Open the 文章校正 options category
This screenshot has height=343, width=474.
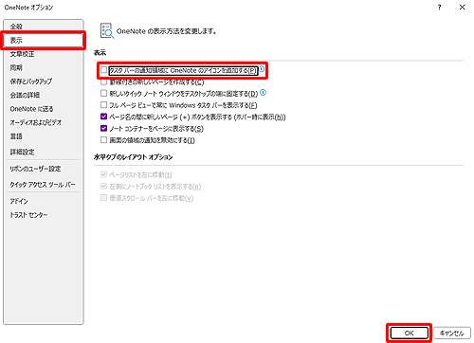43,54
